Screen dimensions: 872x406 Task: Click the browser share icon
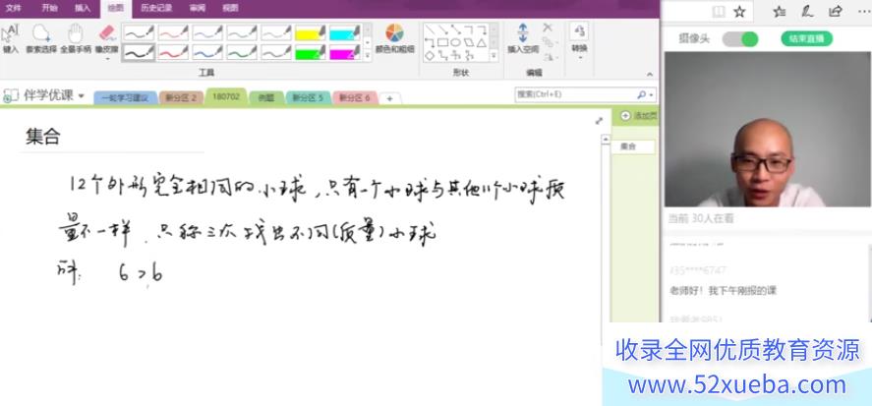(836, 12)
